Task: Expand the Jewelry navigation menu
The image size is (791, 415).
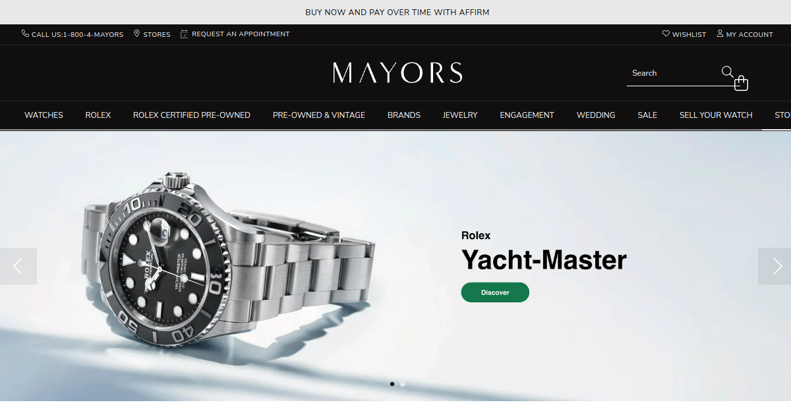Action: pos(460,115)
